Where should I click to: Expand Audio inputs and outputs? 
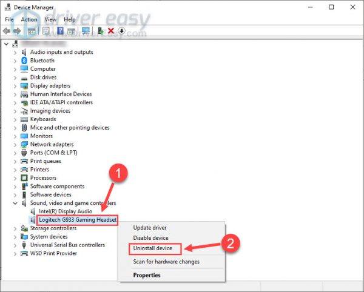[15, 52]
